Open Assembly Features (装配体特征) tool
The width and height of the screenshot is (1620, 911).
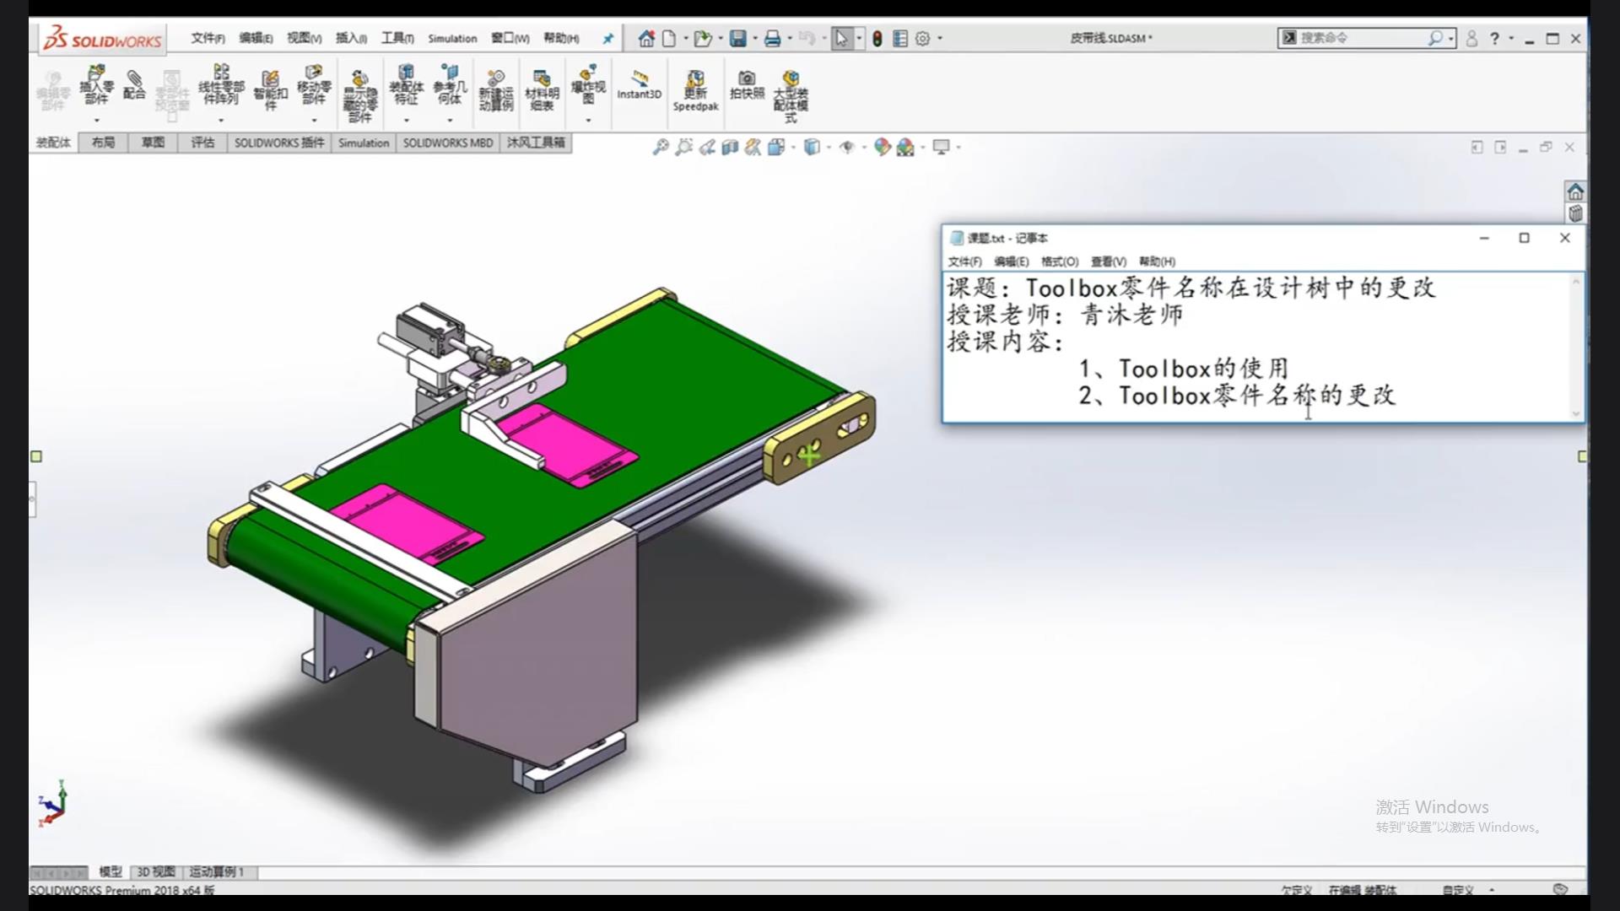point(406,84)
